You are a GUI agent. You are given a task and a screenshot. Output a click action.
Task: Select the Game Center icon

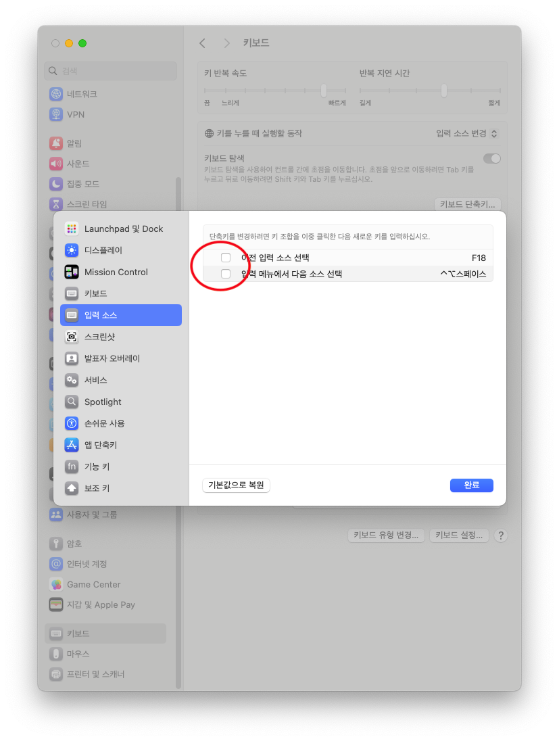click(x=56, y=585)
